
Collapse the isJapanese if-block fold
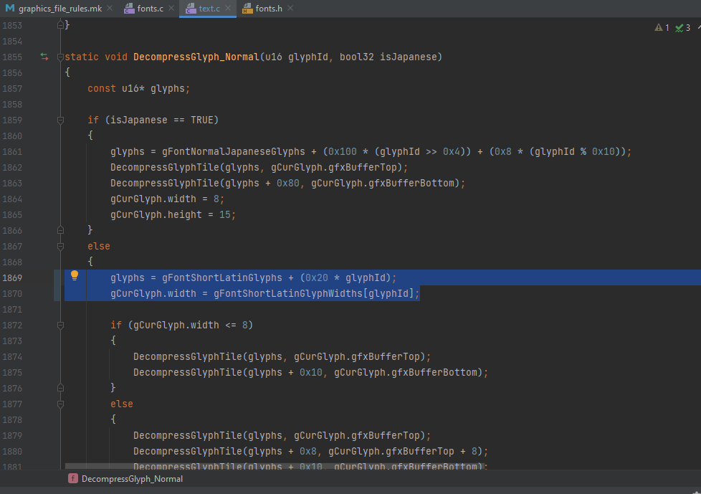click(x=61, y=120)
